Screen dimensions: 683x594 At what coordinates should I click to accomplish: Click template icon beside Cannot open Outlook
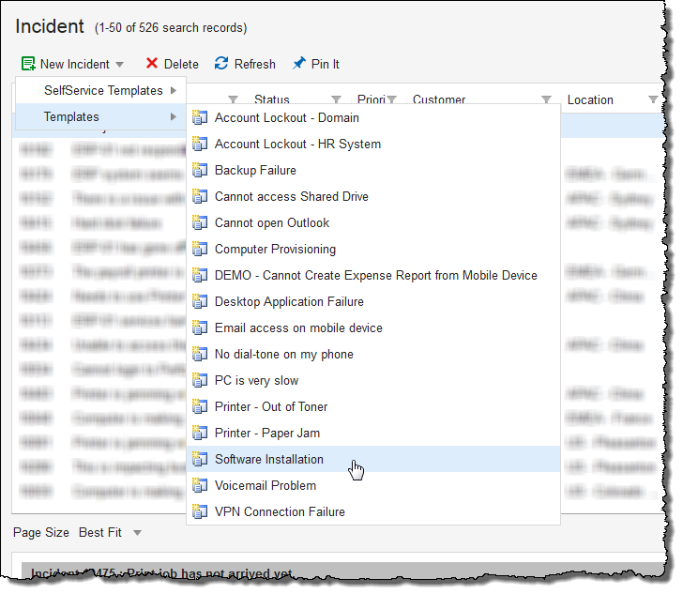200,222
